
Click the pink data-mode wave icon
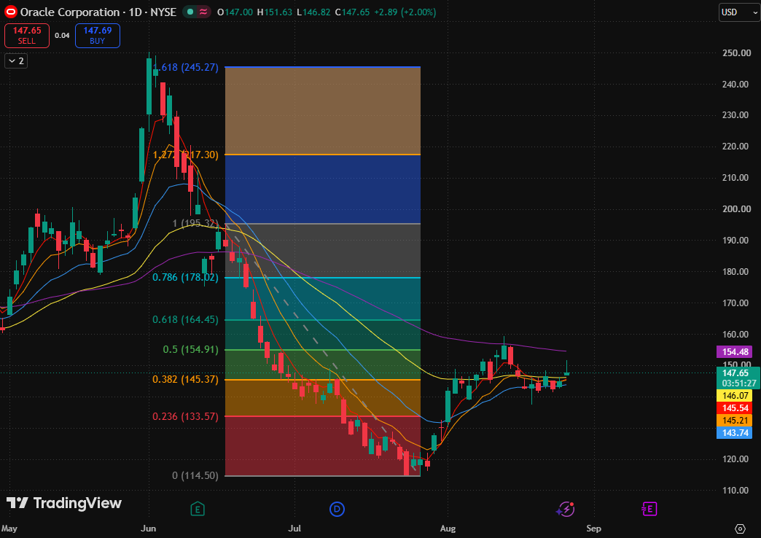click(x=203, y=12)
